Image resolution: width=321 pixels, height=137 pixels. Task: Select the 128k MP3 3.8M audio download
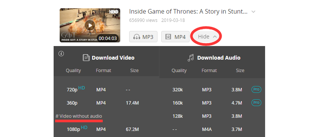pyautogui.click(x=212, y=116)
